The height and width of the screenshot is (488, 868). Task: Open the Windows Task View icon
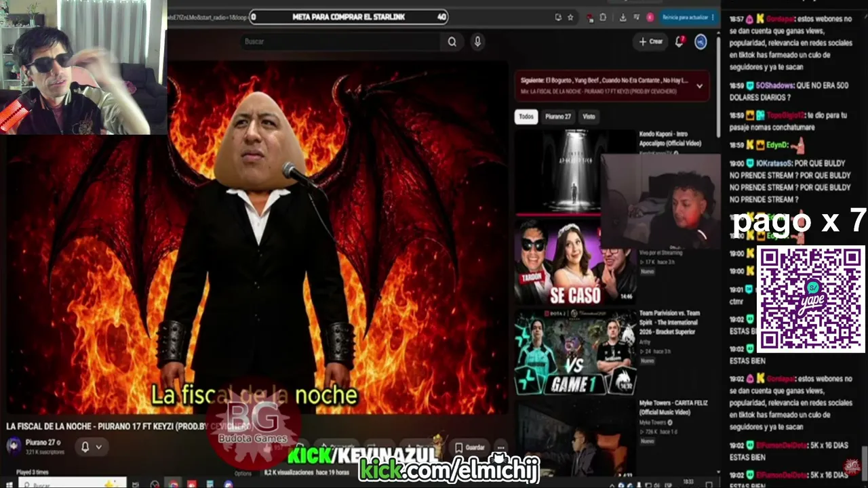click(x=136, y=484)
